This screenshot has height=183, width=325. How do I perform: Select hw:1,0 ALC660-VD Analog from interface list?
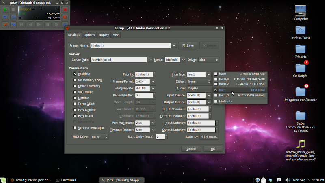(240, 96)
